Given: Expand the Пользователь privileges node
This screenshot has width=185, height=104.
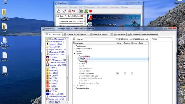Looking at the screenshot, I should [74, 86].
